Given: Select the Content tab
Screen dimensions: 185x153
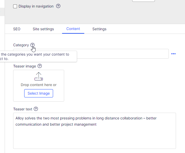Looking at the screenshot, I should pos(73,29).
